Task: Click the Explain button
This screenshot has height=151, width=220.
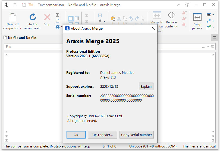Action: [x=146, y=86]
